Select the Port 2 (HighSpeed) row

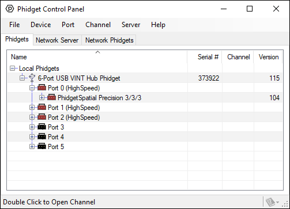pyautogui.click(x=145, y=117)
